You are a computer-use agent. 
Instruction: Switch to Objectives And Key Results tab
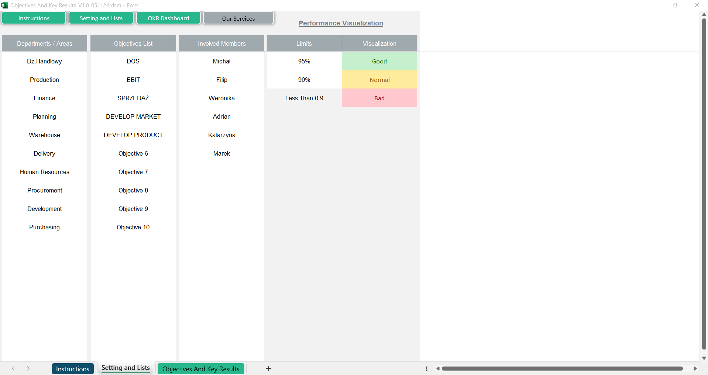[201, 369]
